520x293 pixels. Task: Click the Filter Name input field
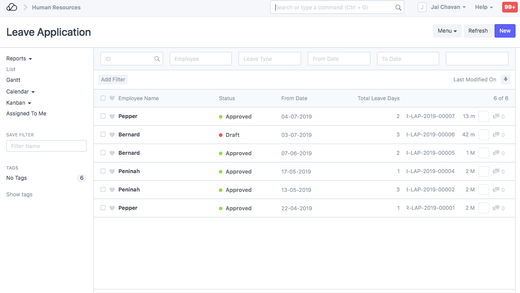46,146
